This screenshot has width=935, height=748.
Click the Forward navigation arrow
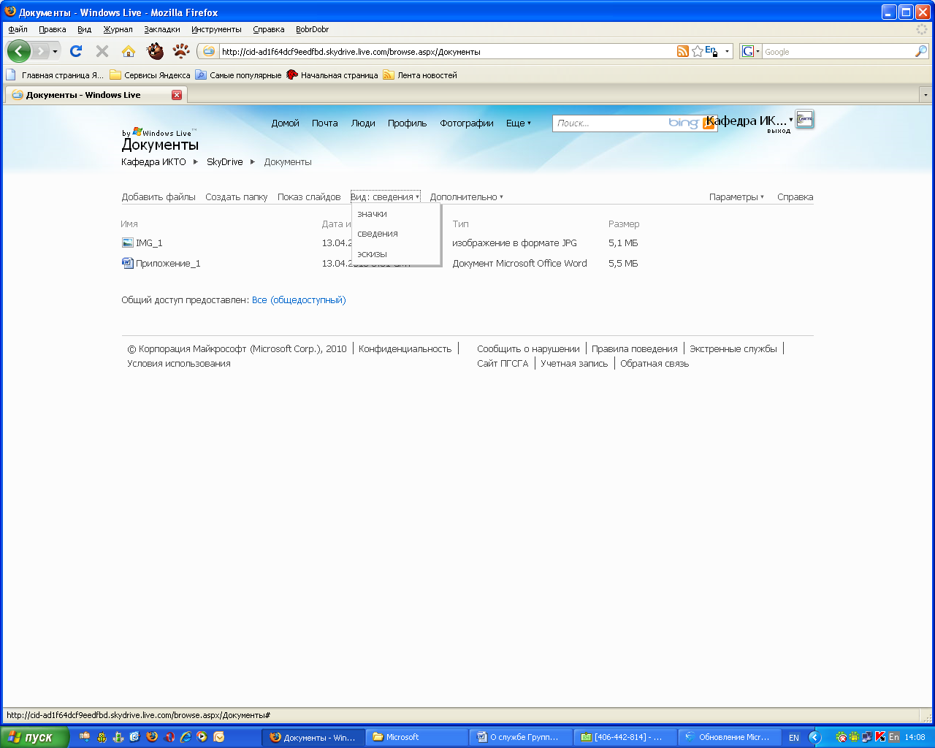click(x=41, y=51)
